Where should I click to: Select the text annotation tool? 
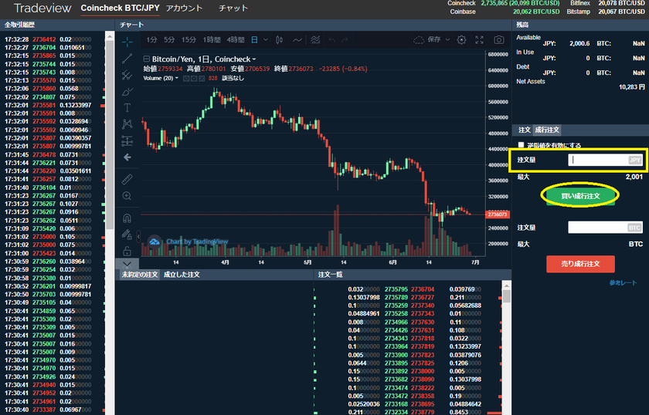127,108
